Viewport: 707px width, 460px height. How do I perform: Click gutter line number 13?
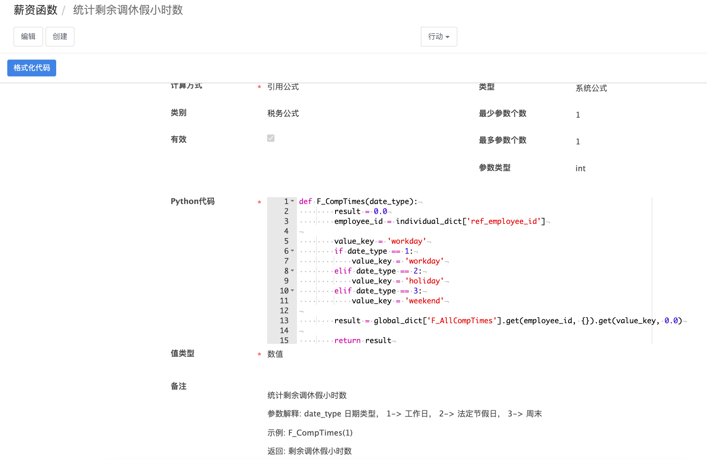(284, 321)
